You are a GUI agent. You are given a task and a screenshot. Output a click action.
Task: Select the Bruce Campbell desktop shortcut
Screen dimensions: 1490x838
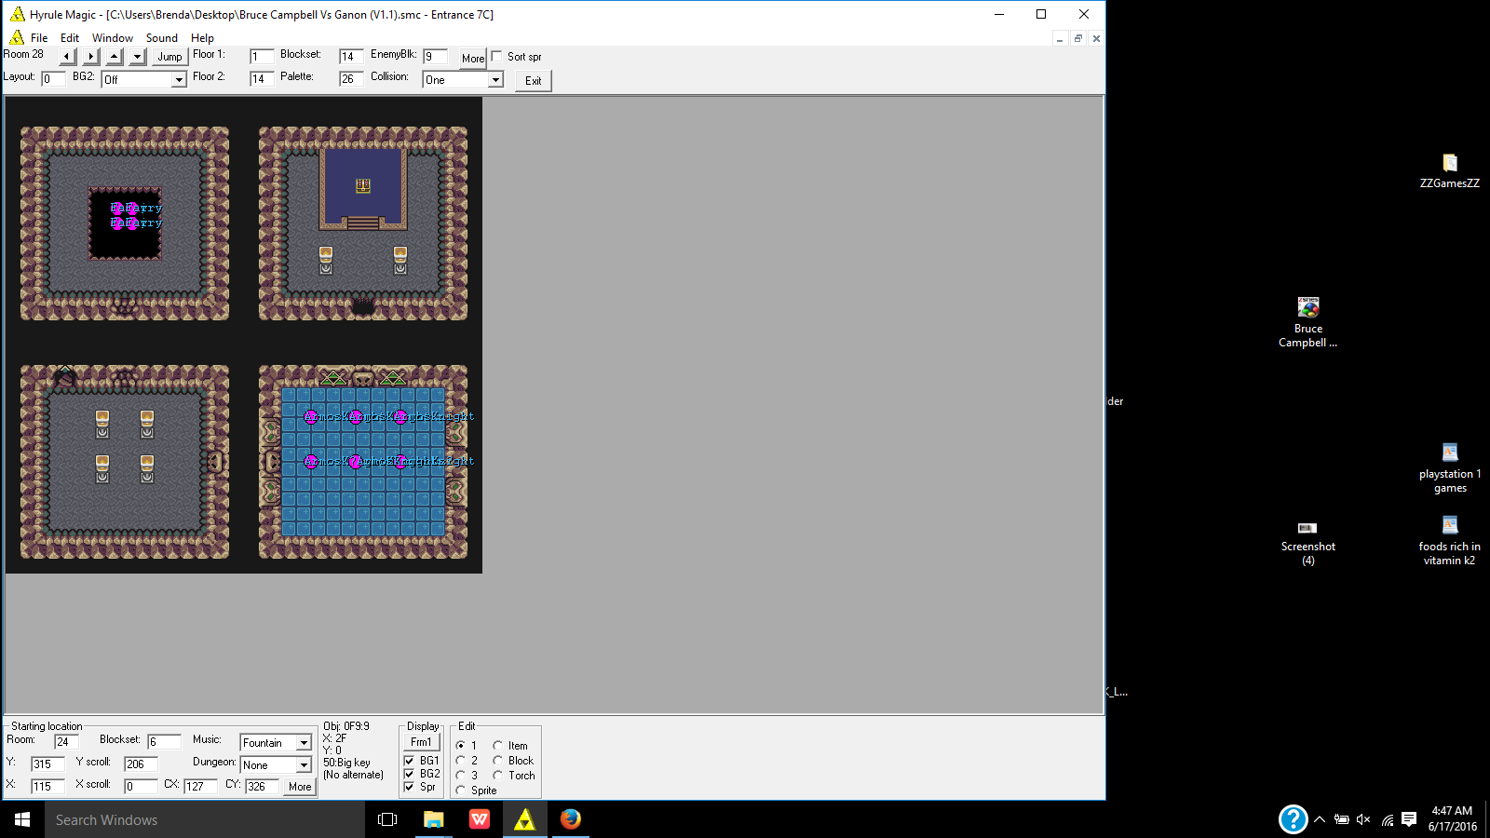point(1307,322)
